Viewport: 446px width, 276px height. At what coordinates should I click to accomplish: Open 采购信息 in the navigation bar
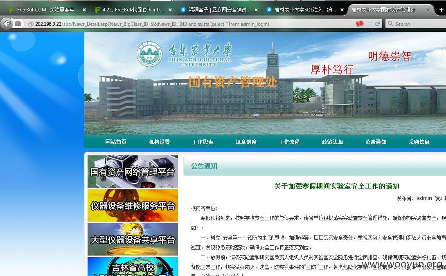click(x=419, y=142)
